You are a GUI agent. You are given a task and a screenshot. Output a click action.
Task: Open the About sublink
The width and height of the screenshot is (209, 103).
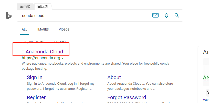[114, 77]
